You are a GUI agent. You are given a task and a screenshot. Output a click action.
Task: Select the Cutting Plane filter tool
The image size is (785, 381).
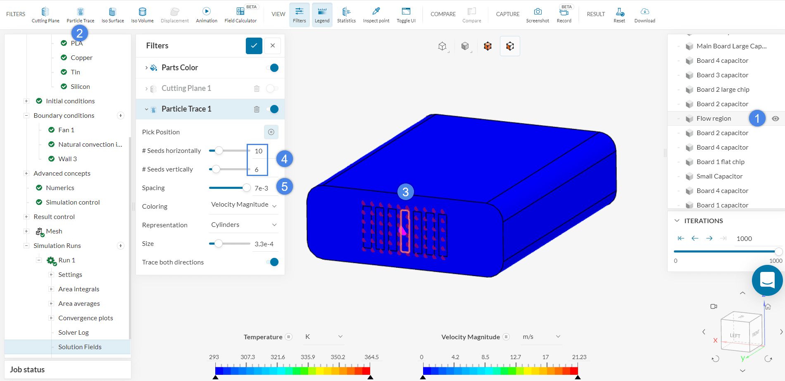click(x=45, y=14)
